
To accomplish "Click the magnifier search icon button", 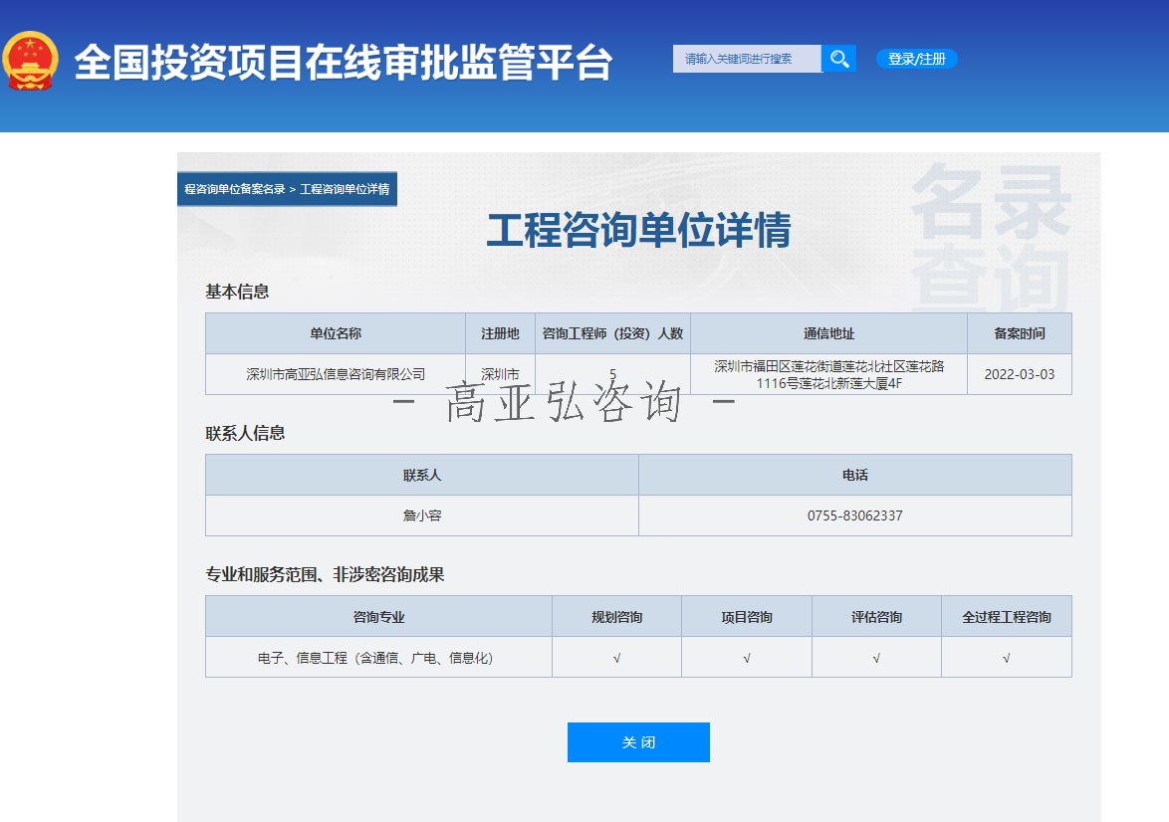I will tap(839, 59).
